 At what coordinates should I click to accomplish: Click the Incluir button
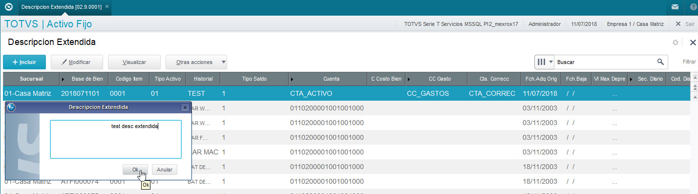coord(24,62)
